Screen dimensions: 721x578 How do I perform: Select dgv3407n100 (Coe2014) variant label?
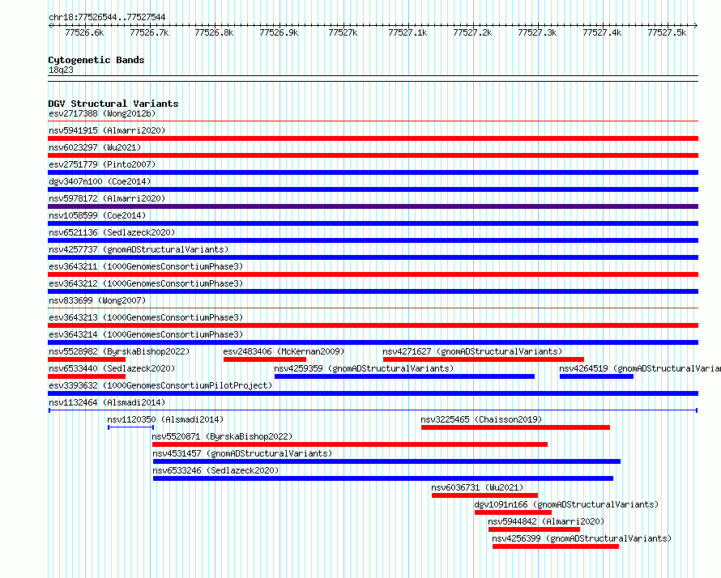coord(100,181)
